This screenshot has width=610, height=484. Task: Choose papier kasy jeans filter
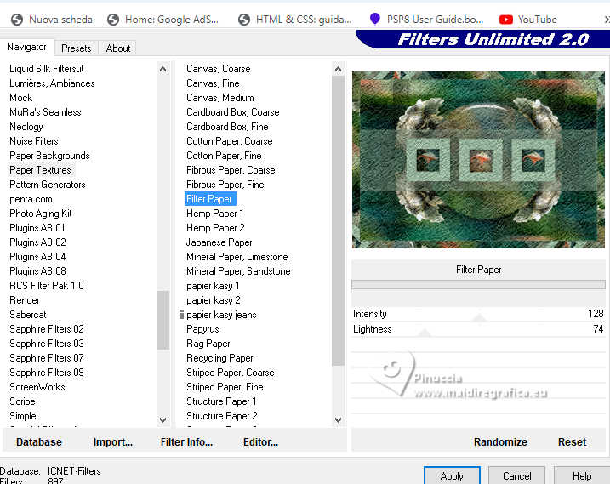(x=221, y=315)
